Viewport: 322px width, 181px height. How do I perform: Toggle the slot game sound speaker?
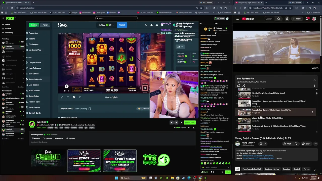click(68, 91)
